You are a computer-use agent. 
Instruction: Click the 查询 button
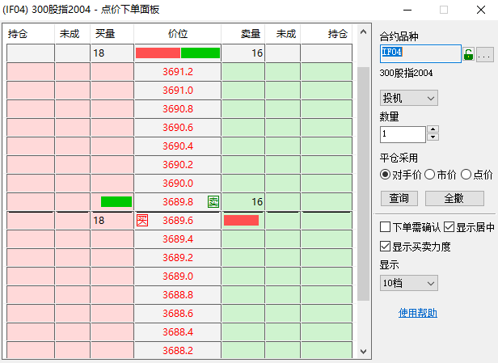pos(399,199)
